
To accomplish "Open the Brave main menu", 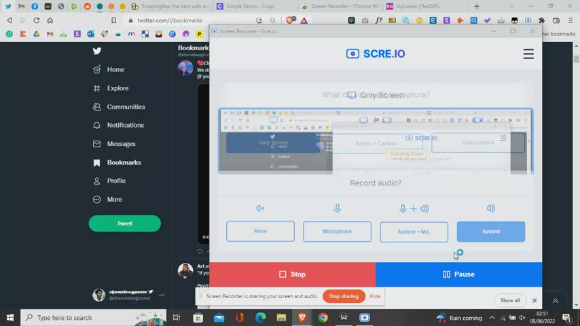I will pyautogui.click(x=570, y=20).
